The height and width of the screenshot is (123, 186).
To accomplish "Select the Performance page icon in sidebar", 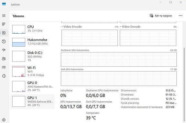I will pos(4,33).
